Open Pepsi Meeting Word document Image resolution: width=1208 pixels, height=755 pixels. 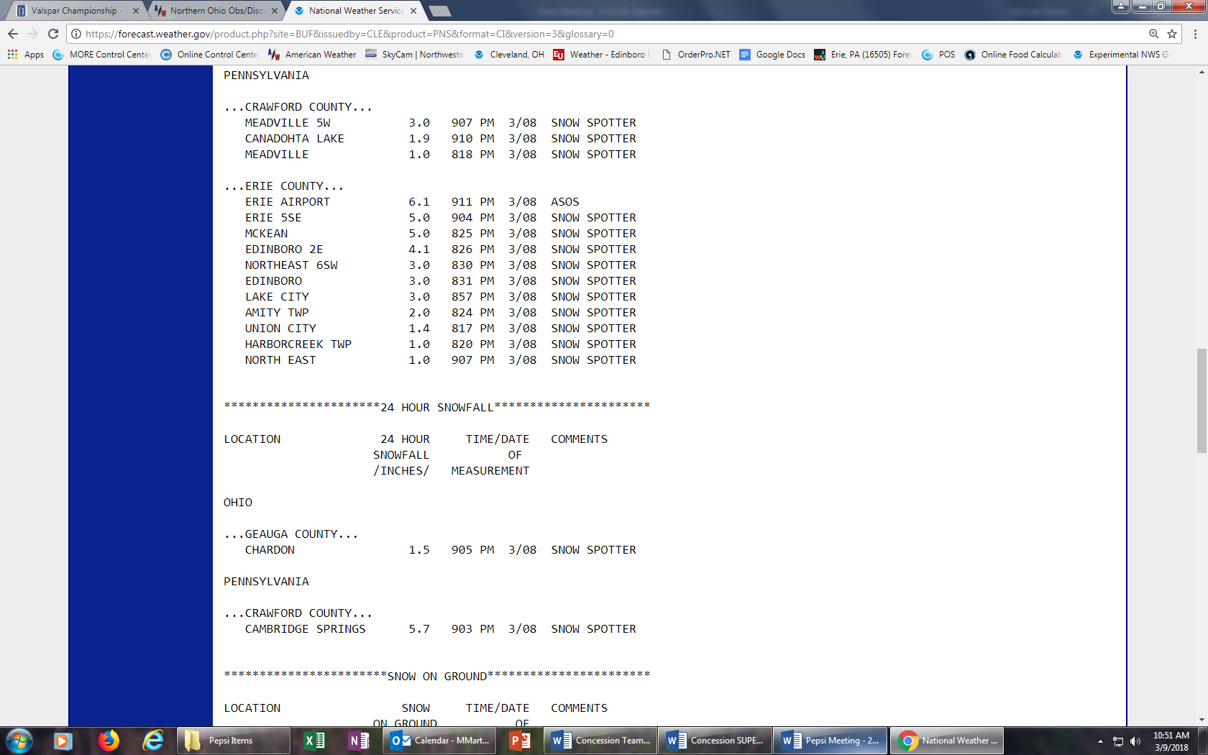click(x=831, y=741)
